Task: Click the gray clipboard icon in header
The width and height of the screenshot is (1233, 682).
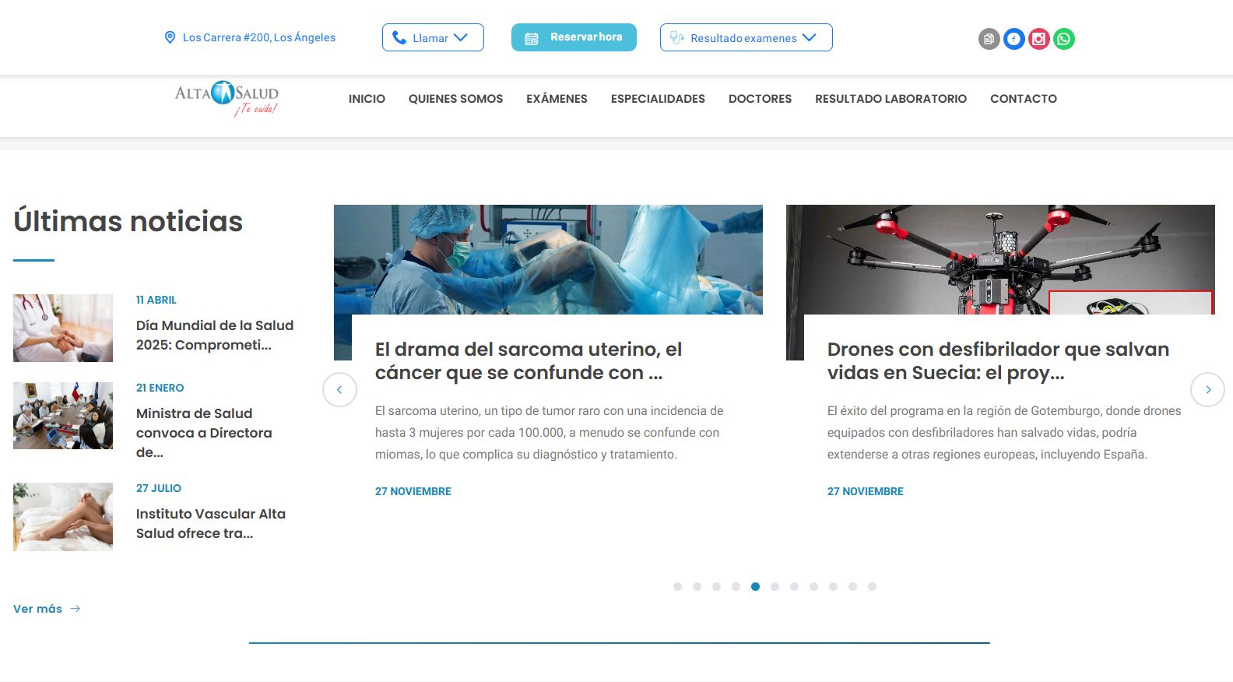Action: pyautogui.click(x=989, y=39)
